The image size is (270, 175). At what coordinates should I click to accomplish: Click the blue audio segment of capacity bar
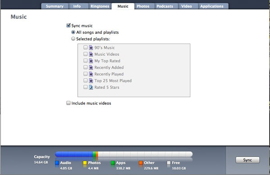click(74, 154)
